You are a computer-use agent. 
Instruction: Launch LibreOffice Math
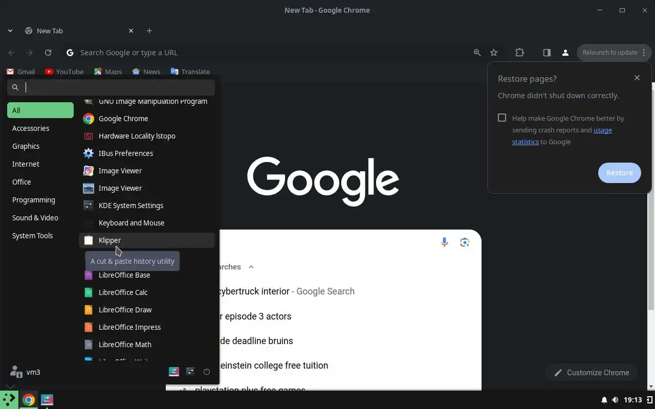point(147,345)
